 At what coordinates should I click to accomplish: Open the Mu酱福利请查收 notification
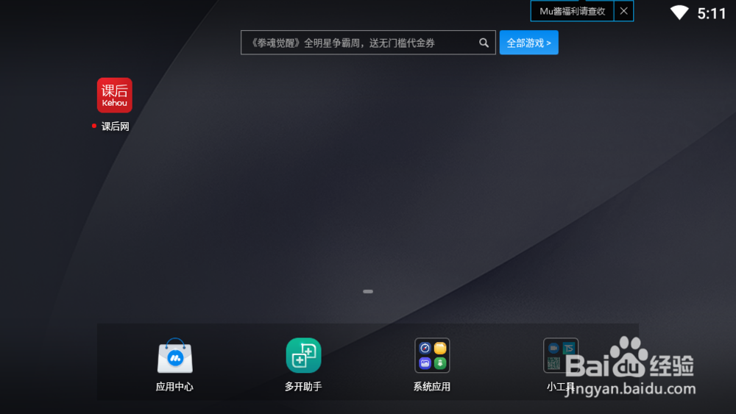(572, 11)
